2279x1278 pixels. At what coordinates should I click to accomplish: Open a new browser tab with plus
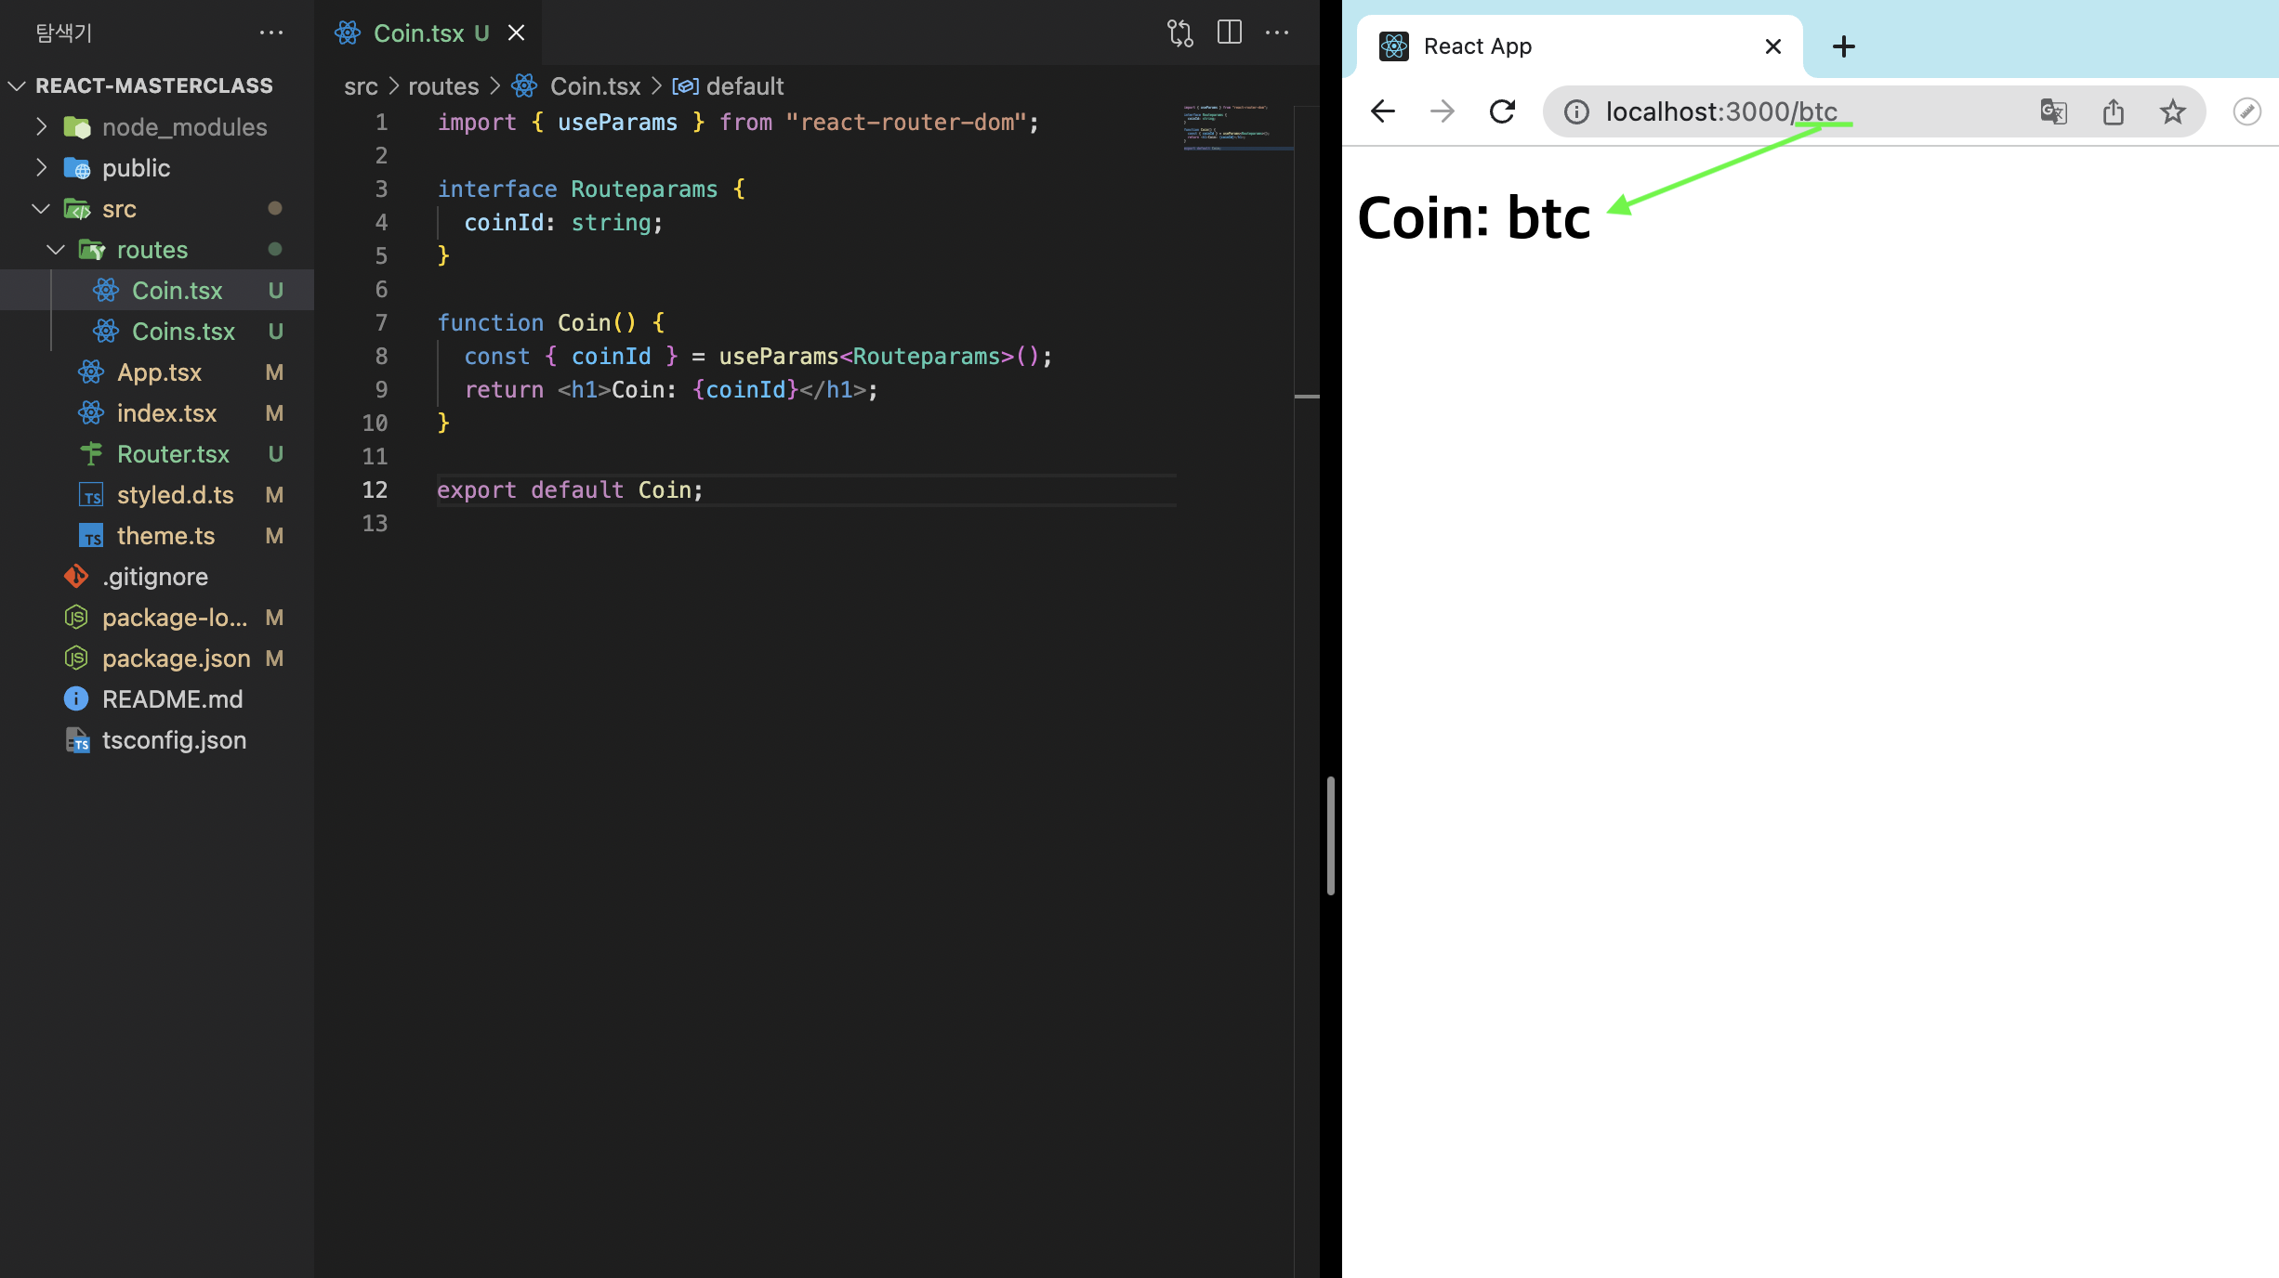1843,46
